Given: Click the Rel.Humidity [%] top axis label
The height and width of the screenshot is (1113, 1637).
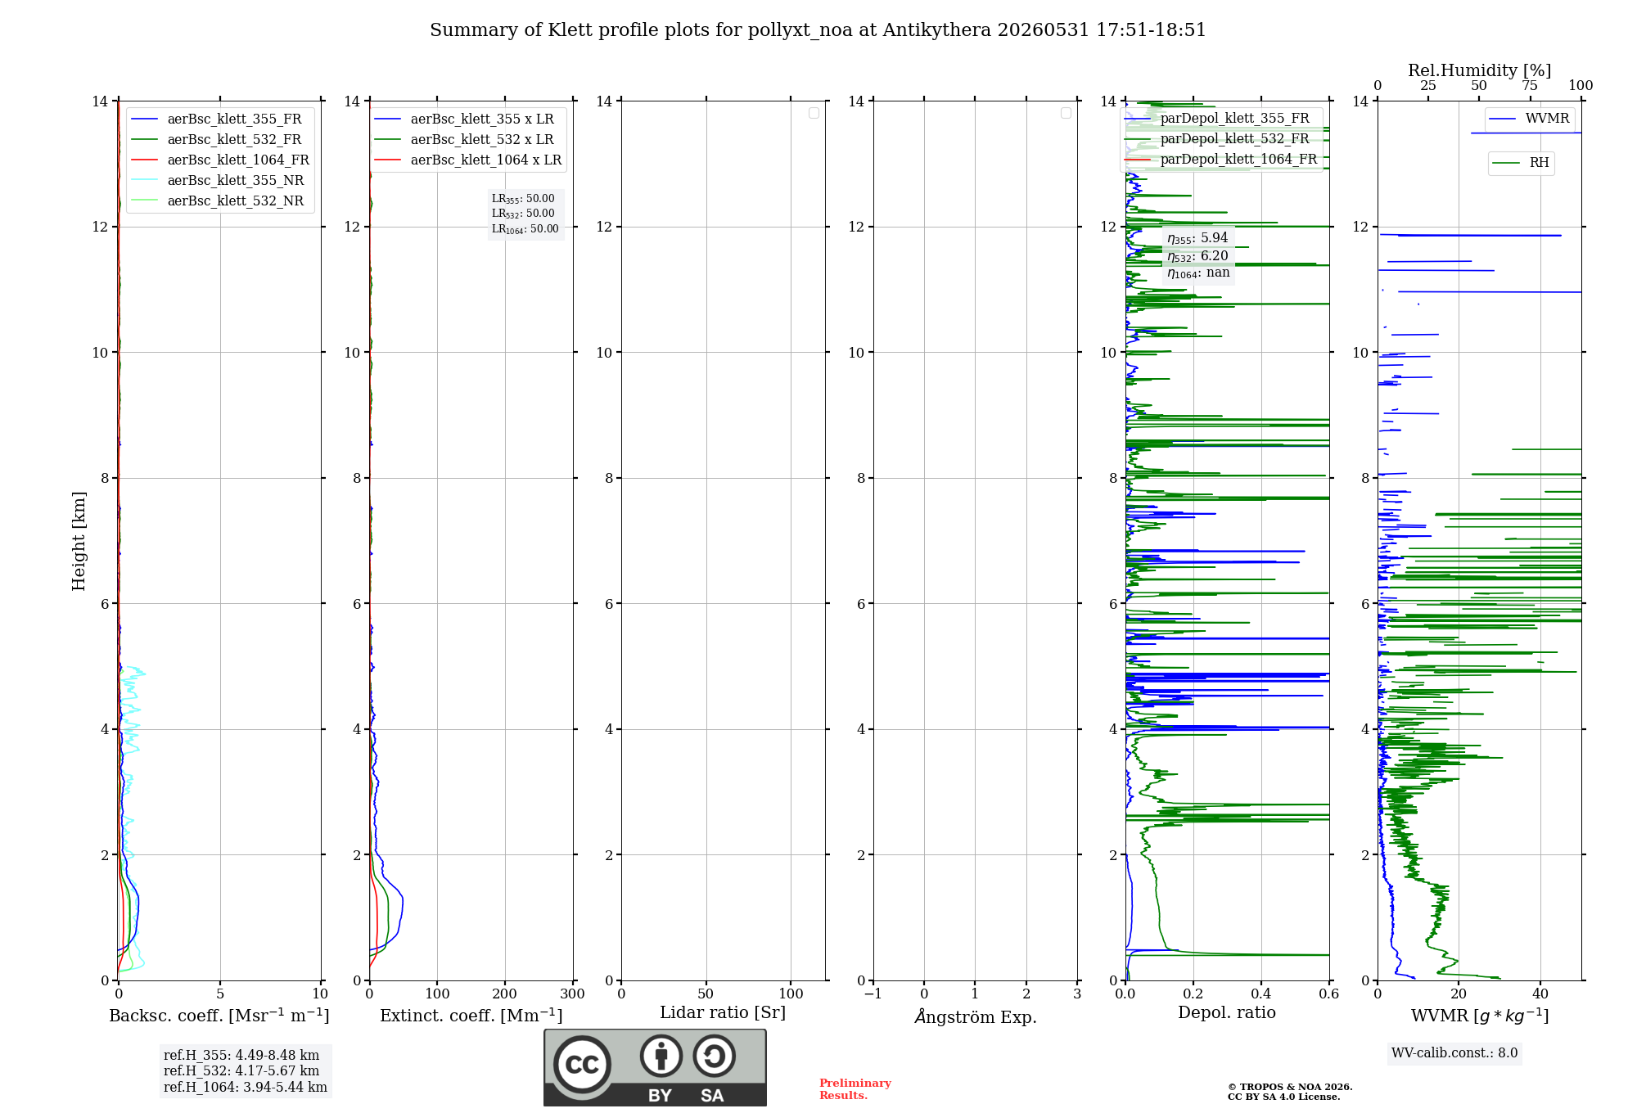Looking at the screenshot, I should (x=1480, y=70).
